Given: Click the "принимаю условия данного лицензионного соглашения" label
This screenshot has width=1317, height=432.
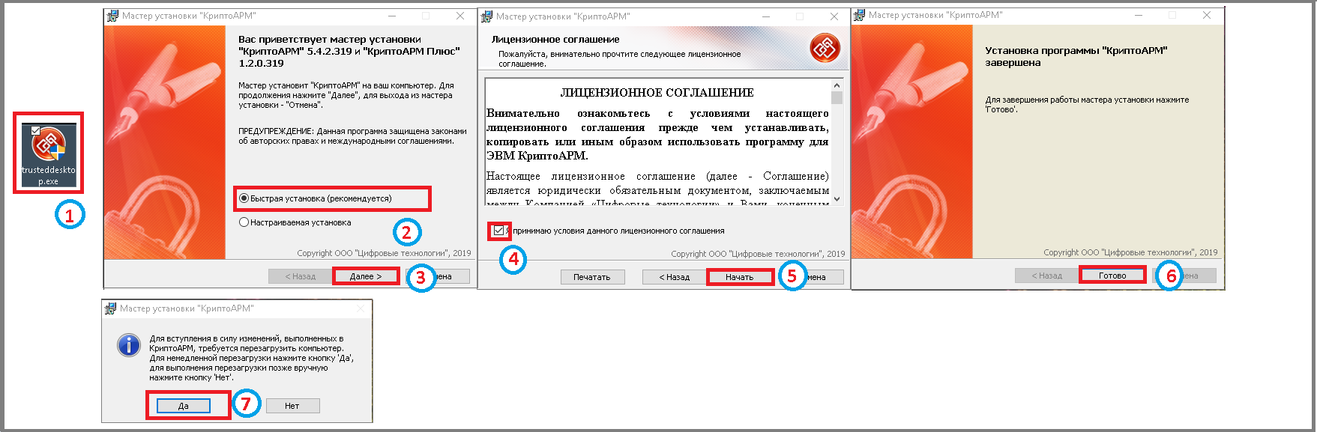Looking at the screenshot, I should click(x=618, y=231).
